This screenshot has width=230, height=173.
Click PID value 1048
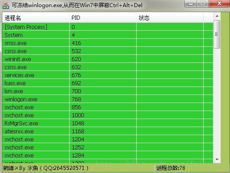click(78, 123)
